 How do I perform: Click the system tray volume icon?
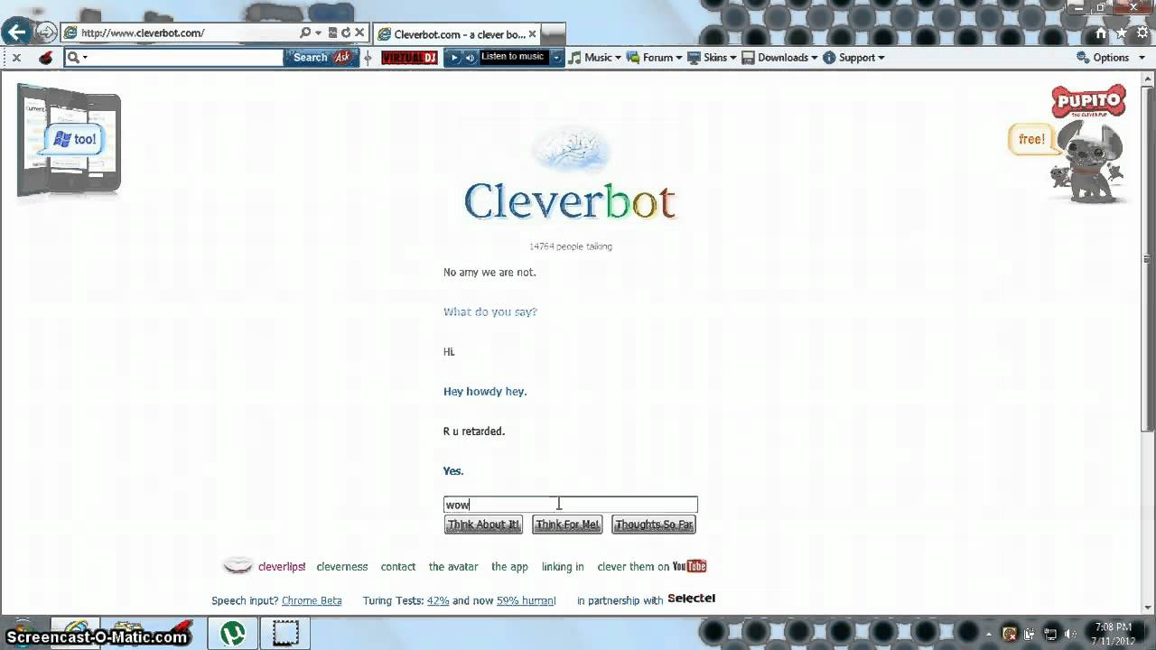[x=1072, y=634]
